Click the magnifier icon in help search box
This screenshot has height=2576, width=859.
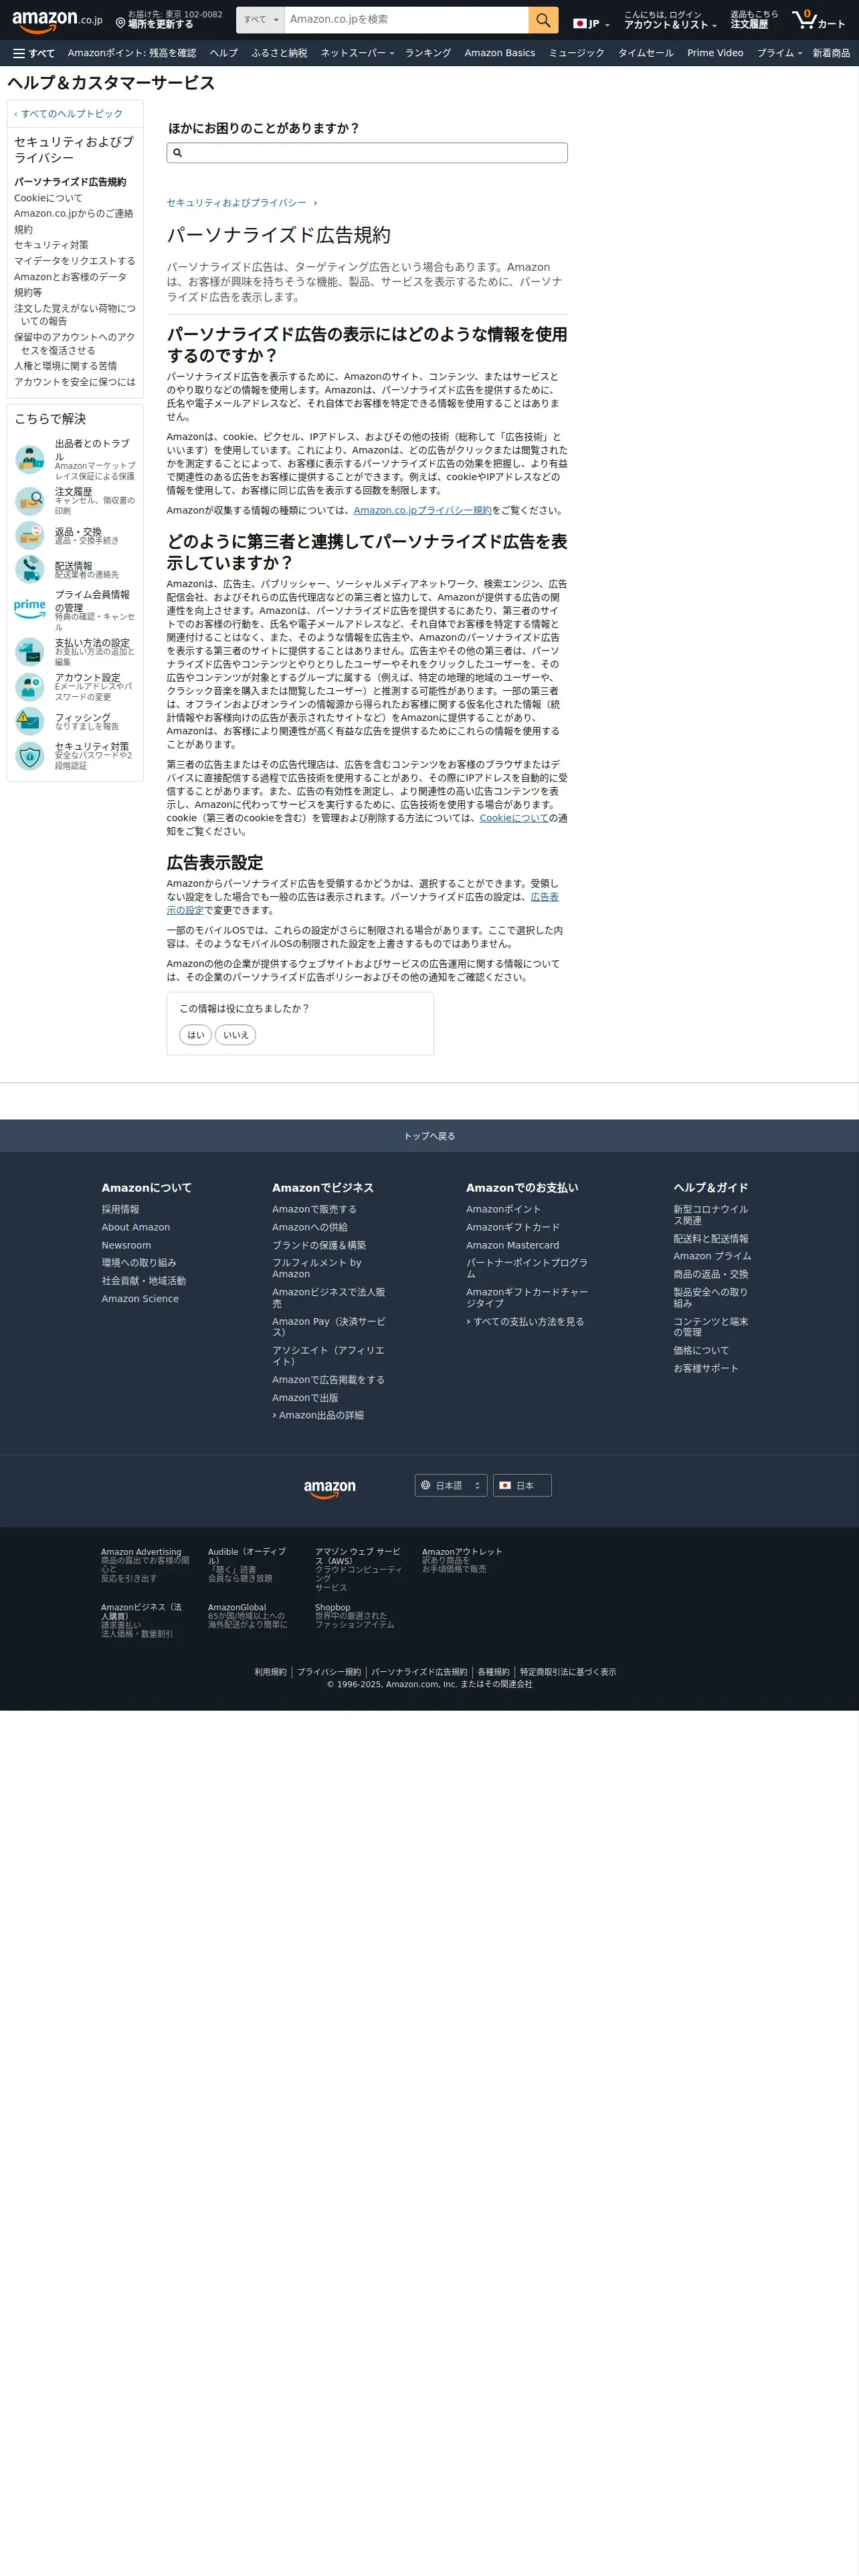point(178,153)
